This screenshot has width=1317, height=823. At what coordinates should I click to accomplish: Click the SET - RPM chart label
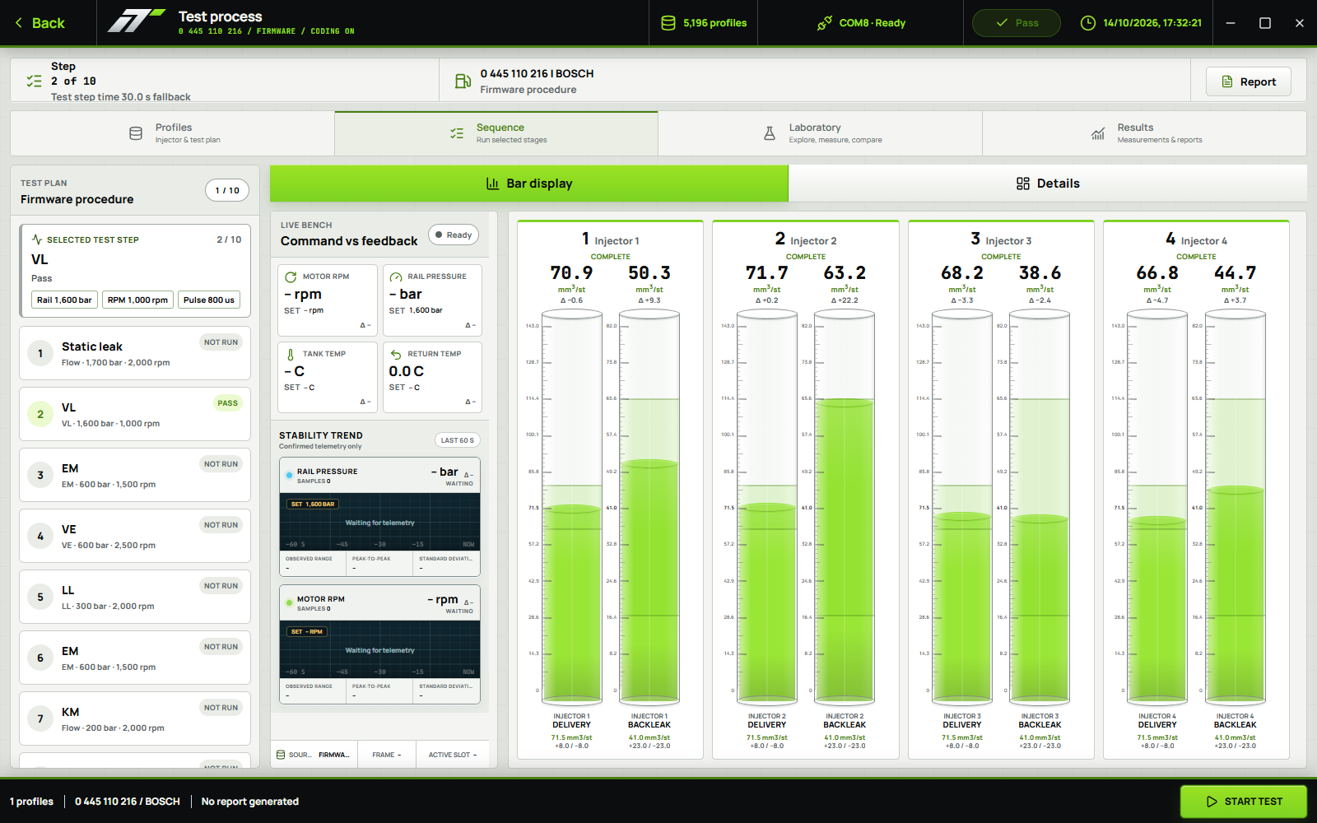coord(307,631)
